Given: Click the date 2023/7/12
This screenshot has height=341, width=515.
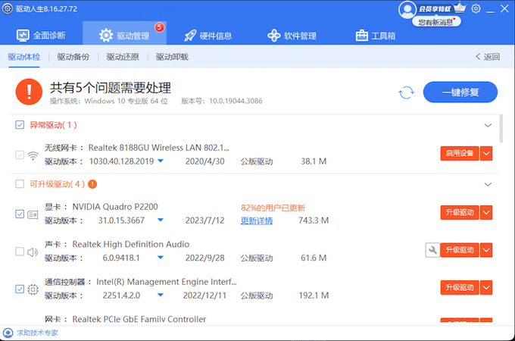Looking at the screenshot, I should pyautogui.click(x=204, y=221).
